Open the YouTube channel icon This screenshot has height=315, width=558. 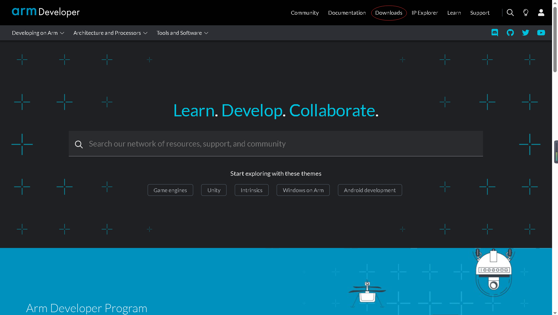pyautogui.click(x=541, y=33)
